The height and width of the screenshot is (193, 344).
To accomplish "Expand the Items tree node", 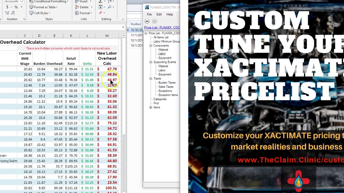I will click(151, 107).
